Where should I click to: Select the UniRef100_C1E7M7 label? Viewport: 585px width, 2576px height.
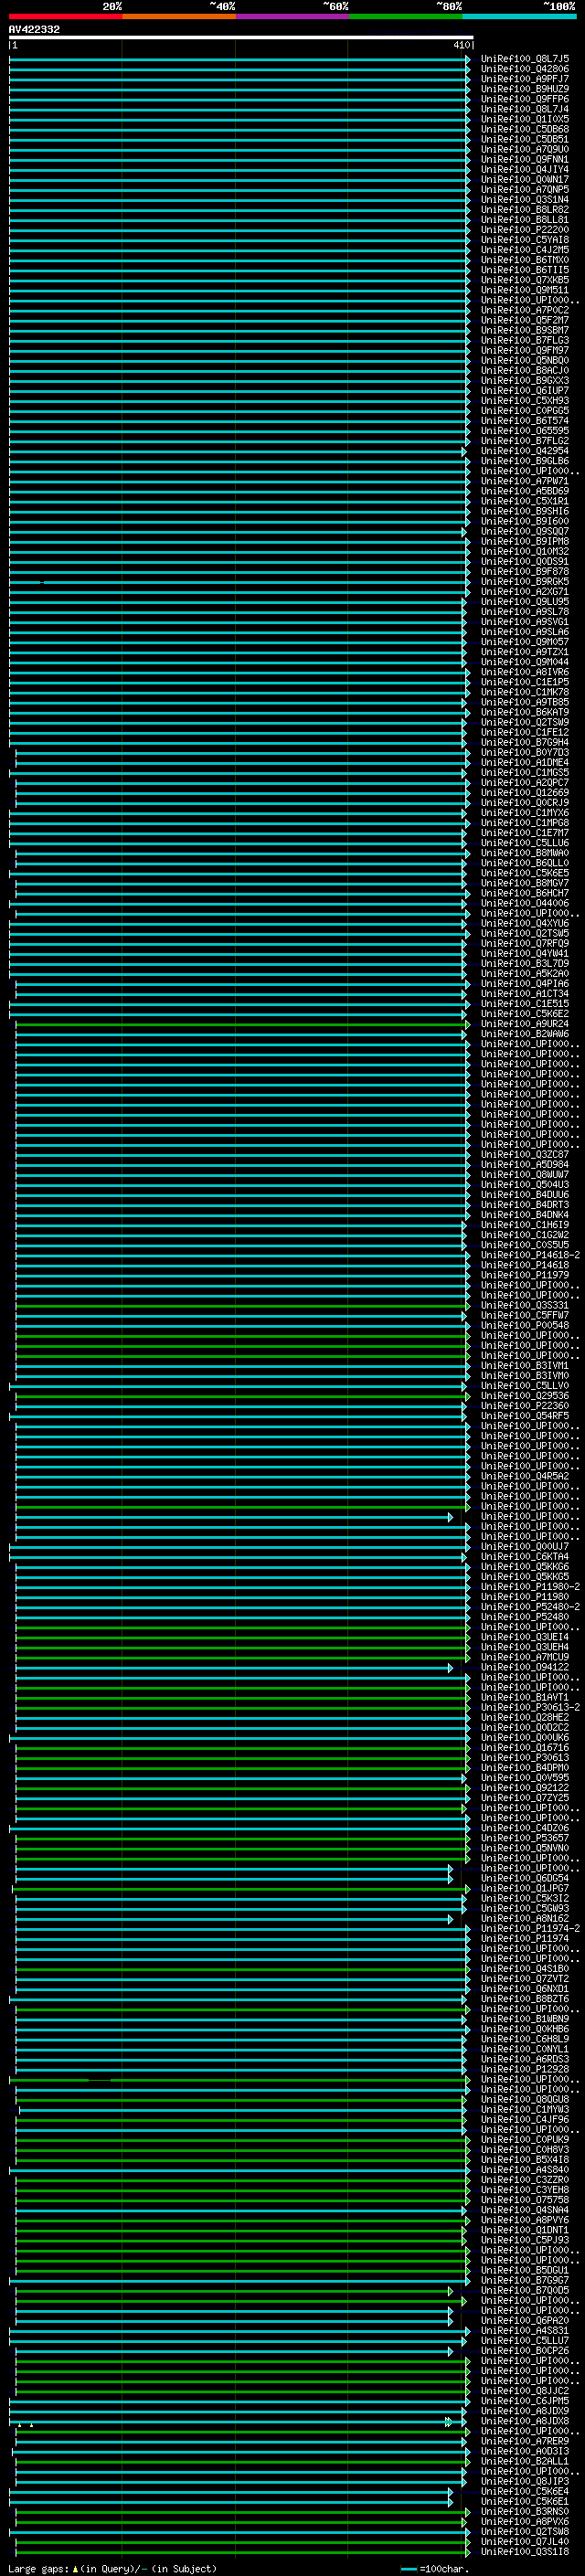[525, 833]
